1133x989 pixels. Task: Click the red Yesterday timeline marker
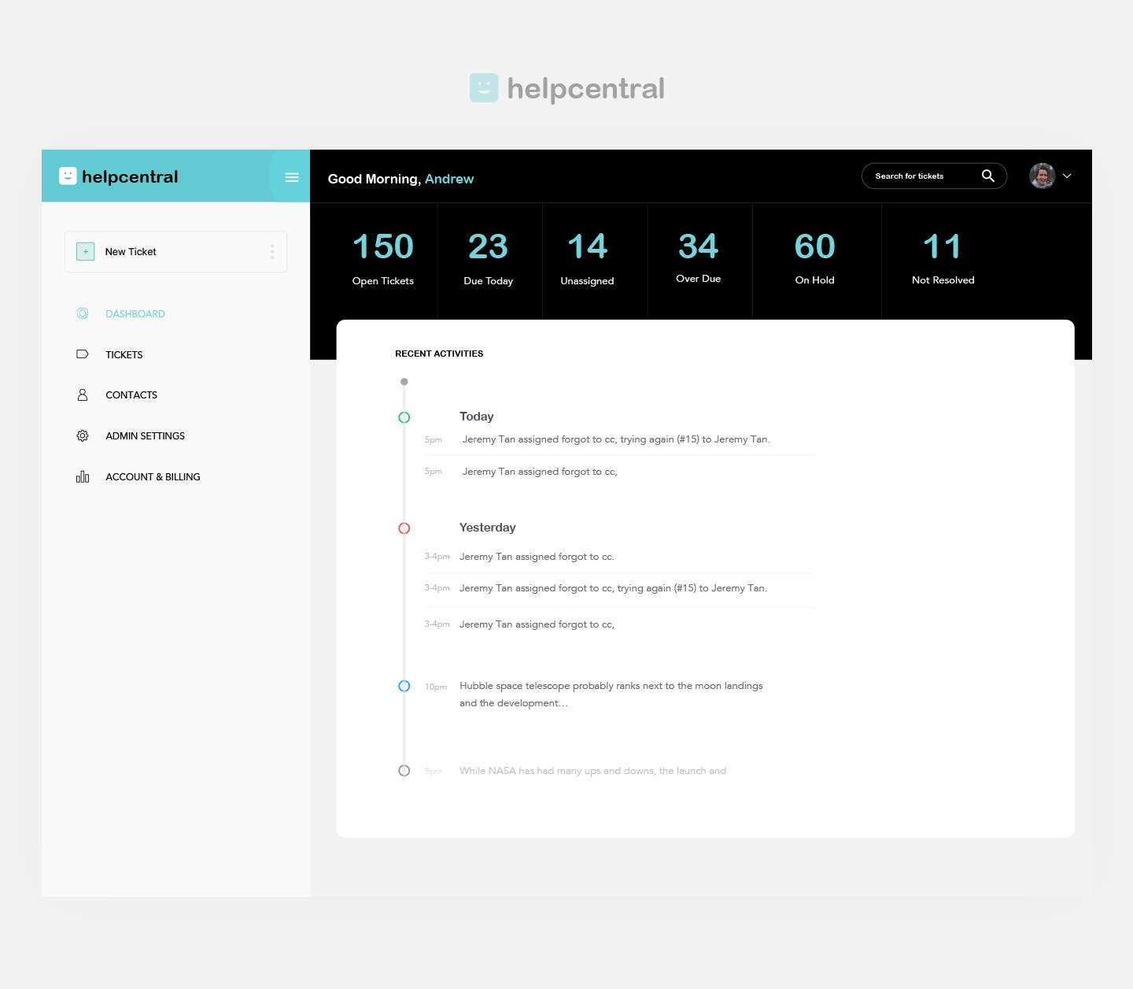click(x=404, y=528)
